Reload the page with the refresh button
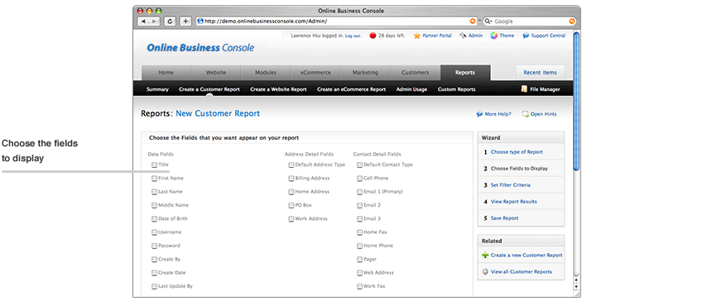This screenshot has height=306, width=712. coord(171,22)
